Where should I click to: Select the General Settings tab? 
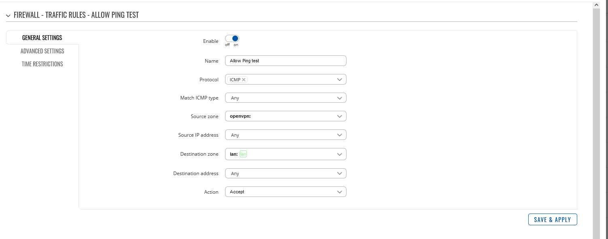[42, 38]
